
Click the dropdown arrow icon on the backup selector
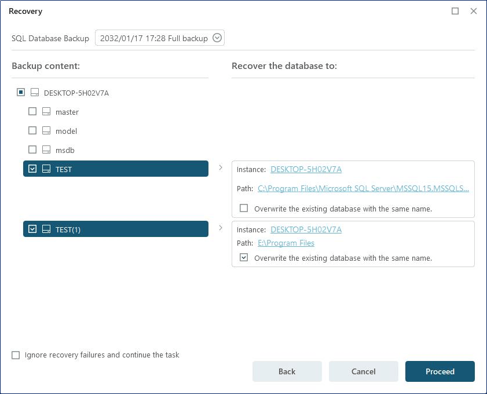pos(217,38)
